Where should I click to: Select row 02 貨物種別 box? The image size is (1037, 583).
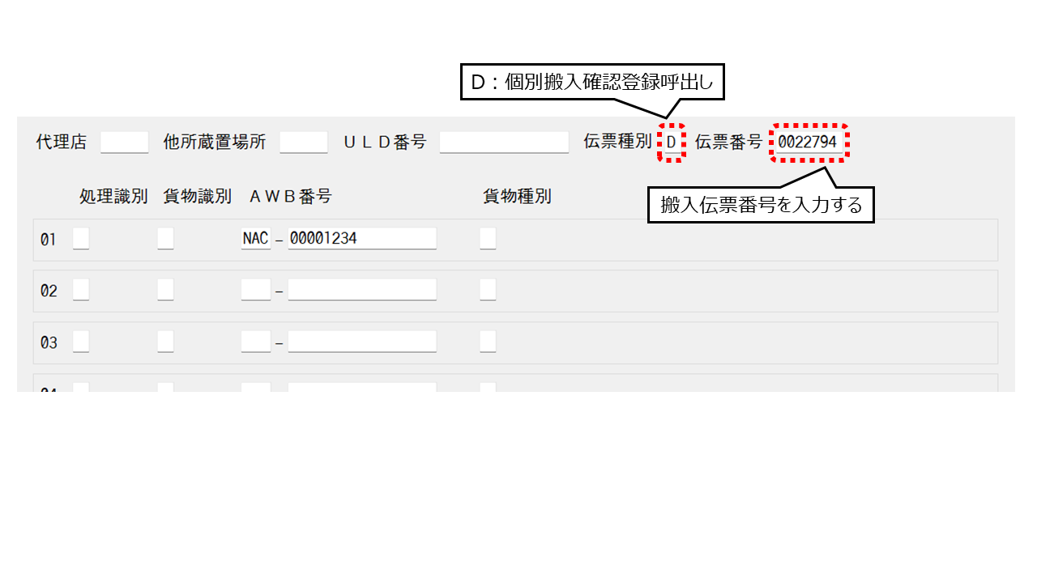click(488, 291)
